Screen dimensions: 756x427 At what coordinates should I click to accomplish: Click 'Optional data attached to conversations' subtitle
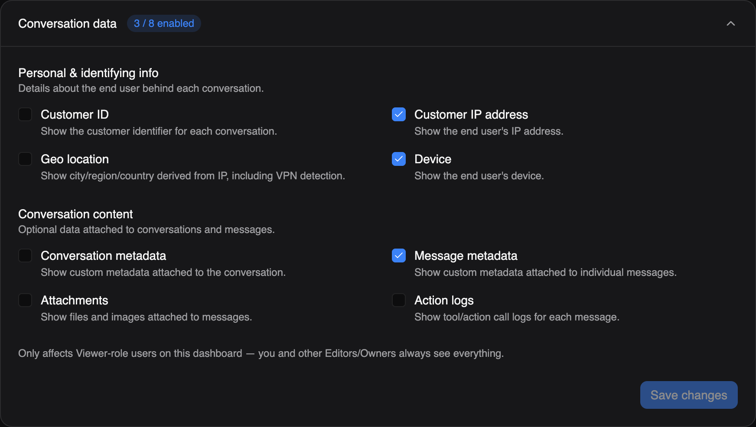point(147,230)
